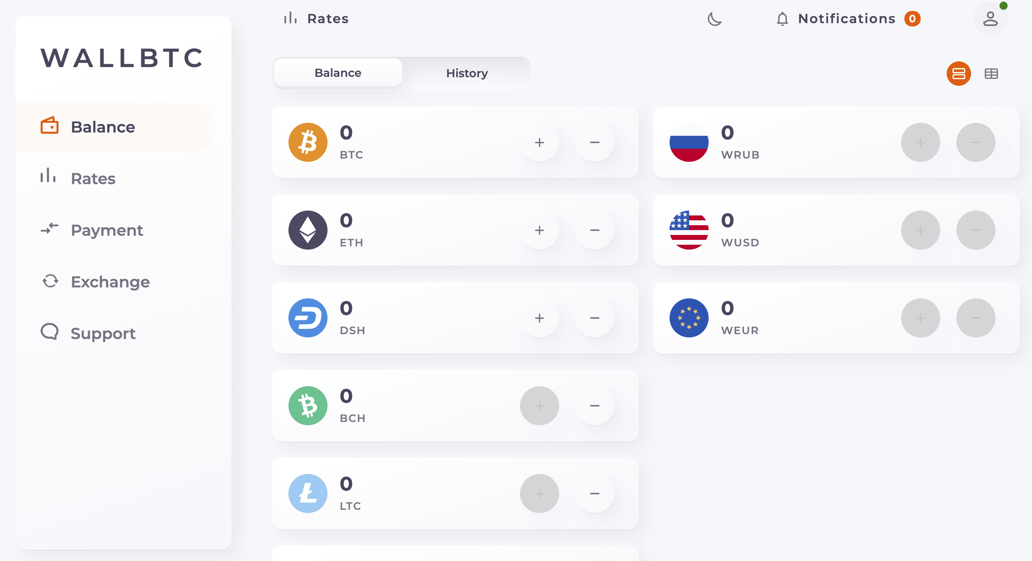Switch to the History tab
Image resolution: width=1032 pixels, height=561 pixels.
[467, 73]
